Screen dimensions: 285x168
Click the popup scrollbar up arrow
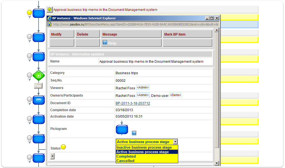pyautogui.click(x=217, y=30)
